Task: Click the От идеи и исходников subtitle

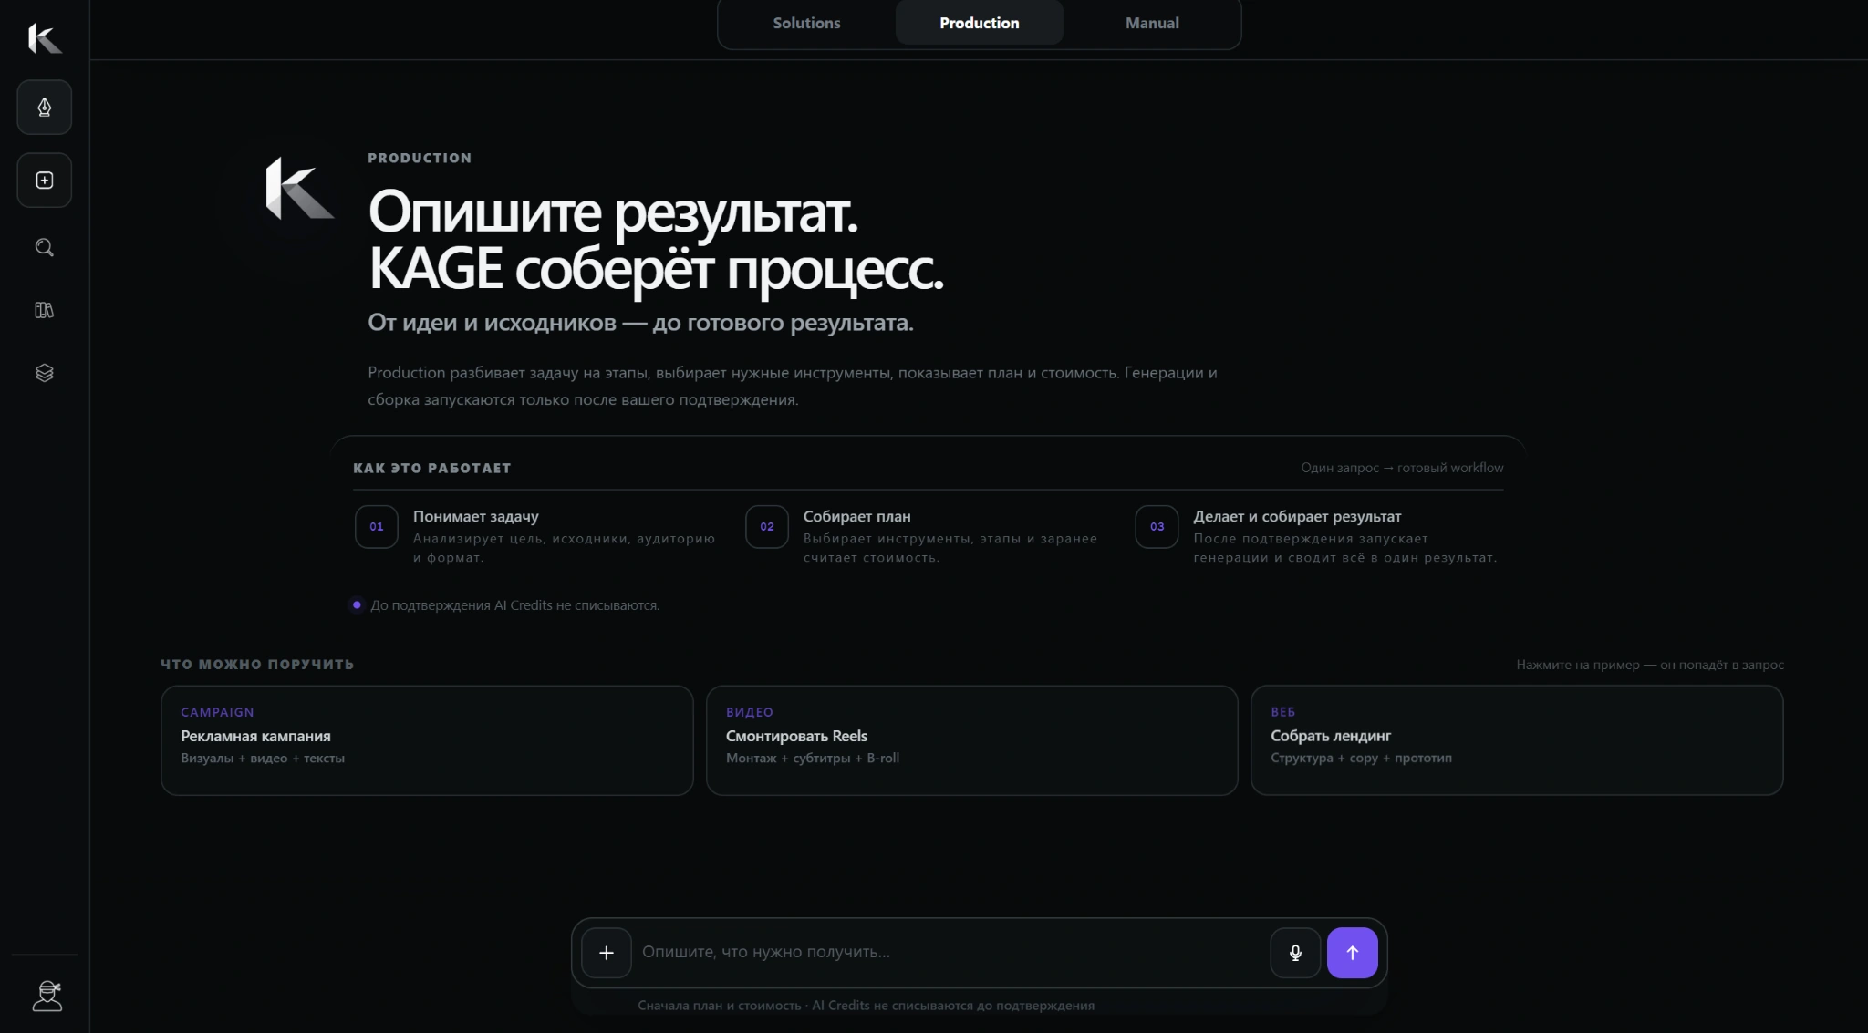Action: click(x=640, y=323)
